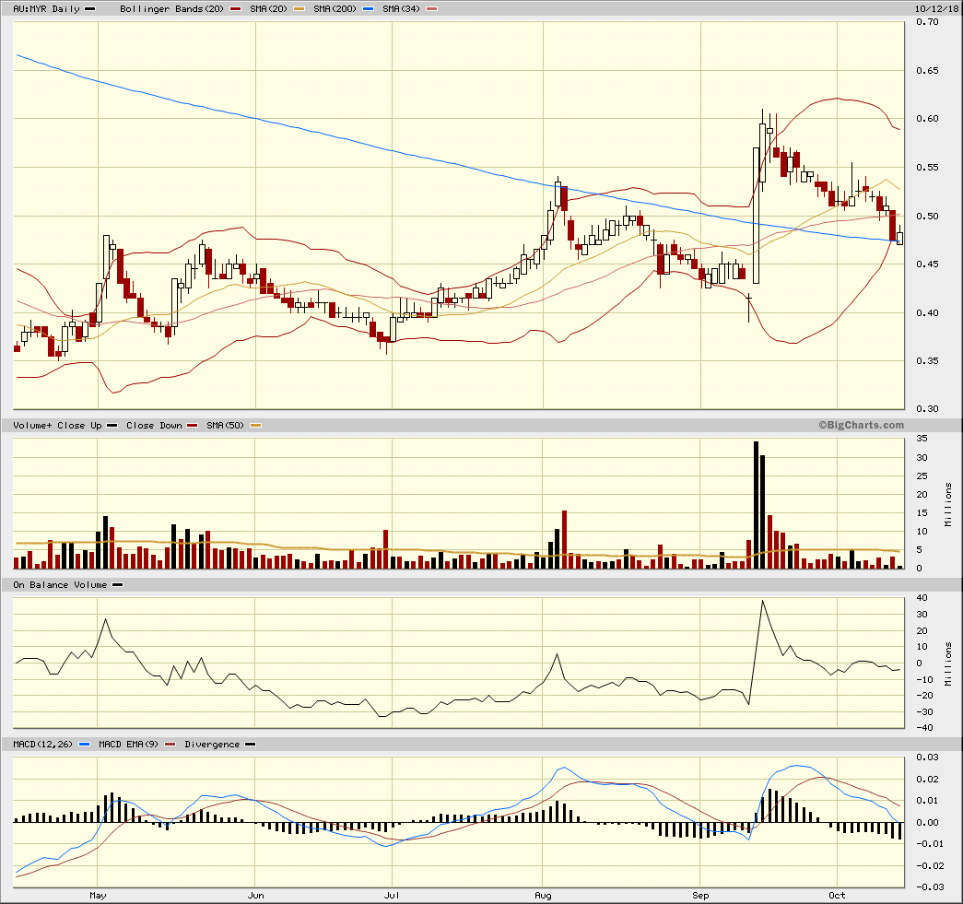This screenshot has height=904, width=963.
Task: Click the 0.65 price axis value
Action: point(927,70)
